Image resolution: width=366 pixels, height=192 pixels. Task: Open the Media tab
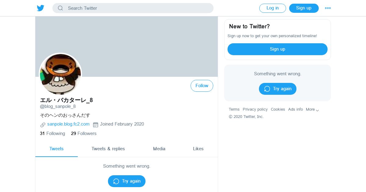(159, 149)
